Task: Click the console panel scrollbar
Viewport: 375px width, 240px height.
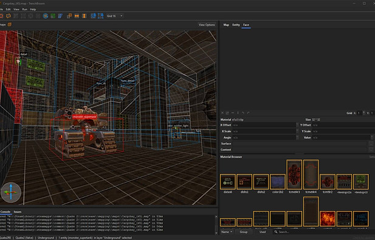Action: [x=216, y=224]
